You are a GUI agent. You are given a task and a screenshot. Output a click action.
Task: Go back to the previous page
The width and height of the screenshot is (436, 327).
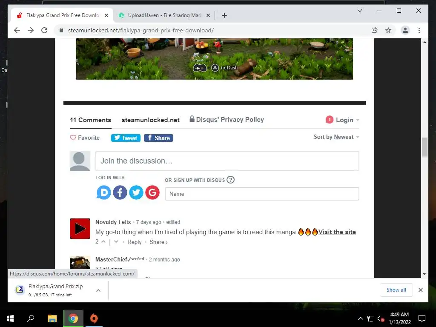click(17, 30)
